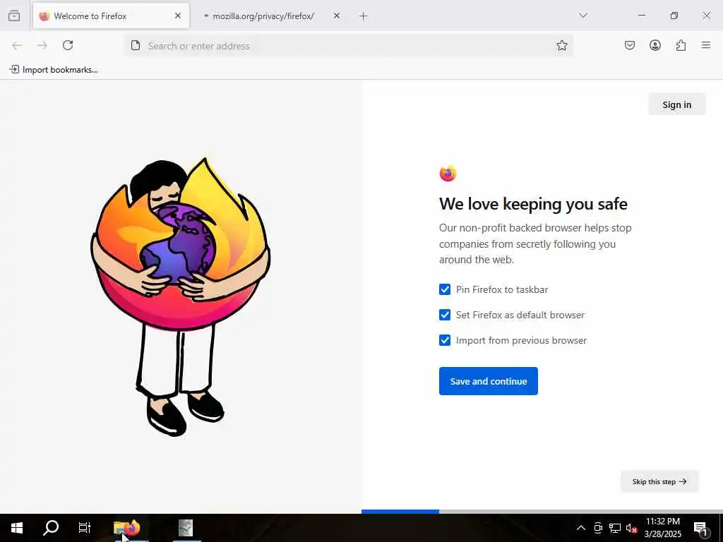This screenshot has height=542, width=723.
Task: Reload the current page
Action: tap(68, 45)
